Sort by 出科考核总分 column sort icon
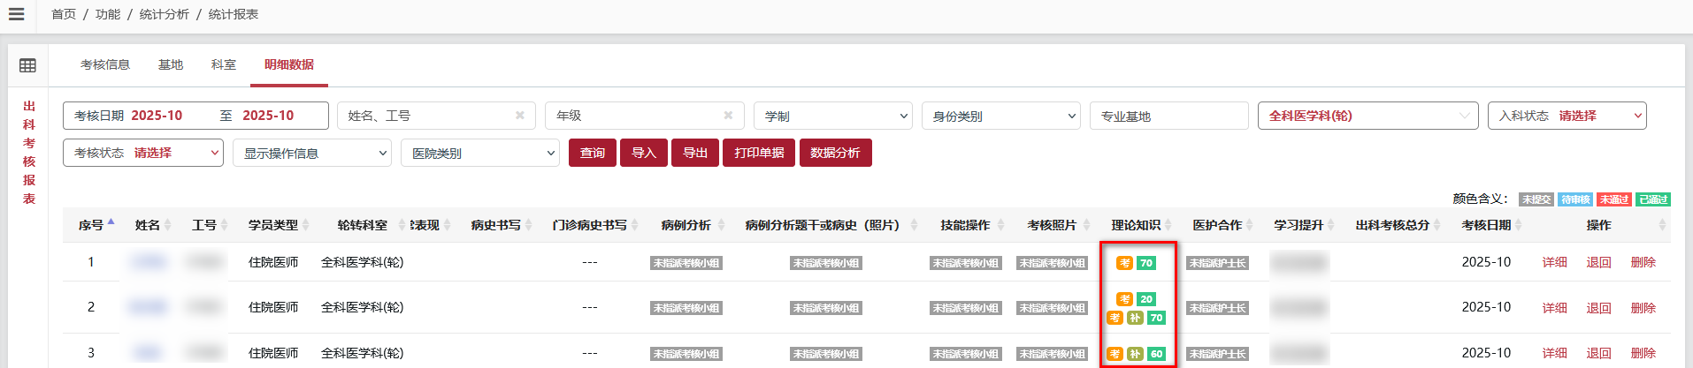The height and width of the screenshot is (368, 1693). click(x=1437, y=225)
